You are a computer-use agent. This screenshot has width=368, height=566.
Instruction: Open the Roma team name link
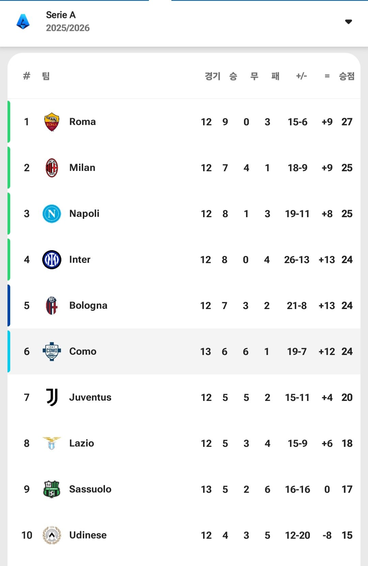[x=82, y=122]
